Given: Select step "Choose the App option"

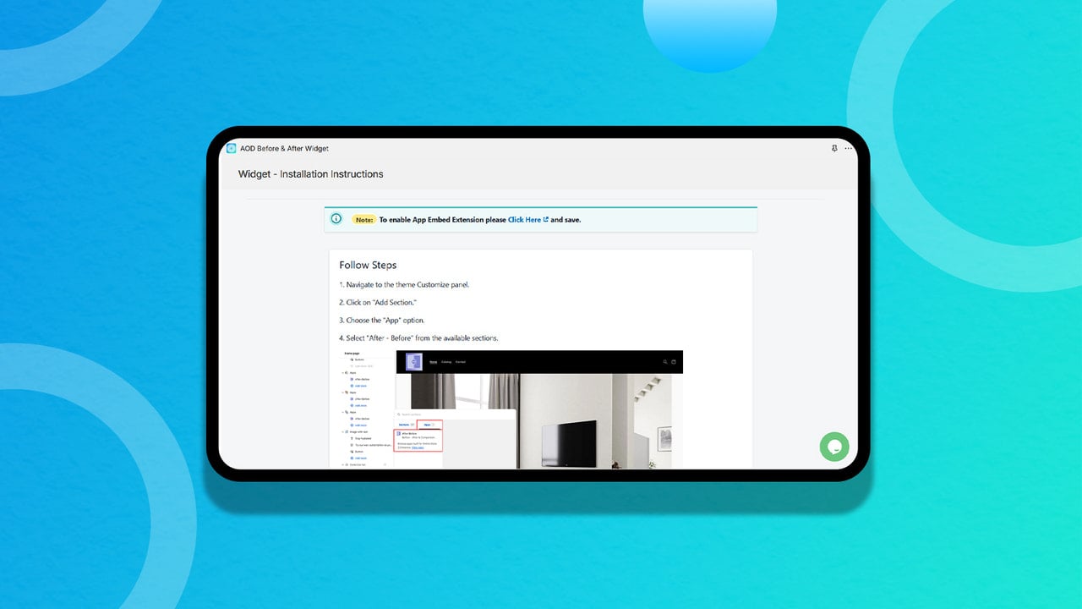Looking at the screenshot, I should point(382,321).
